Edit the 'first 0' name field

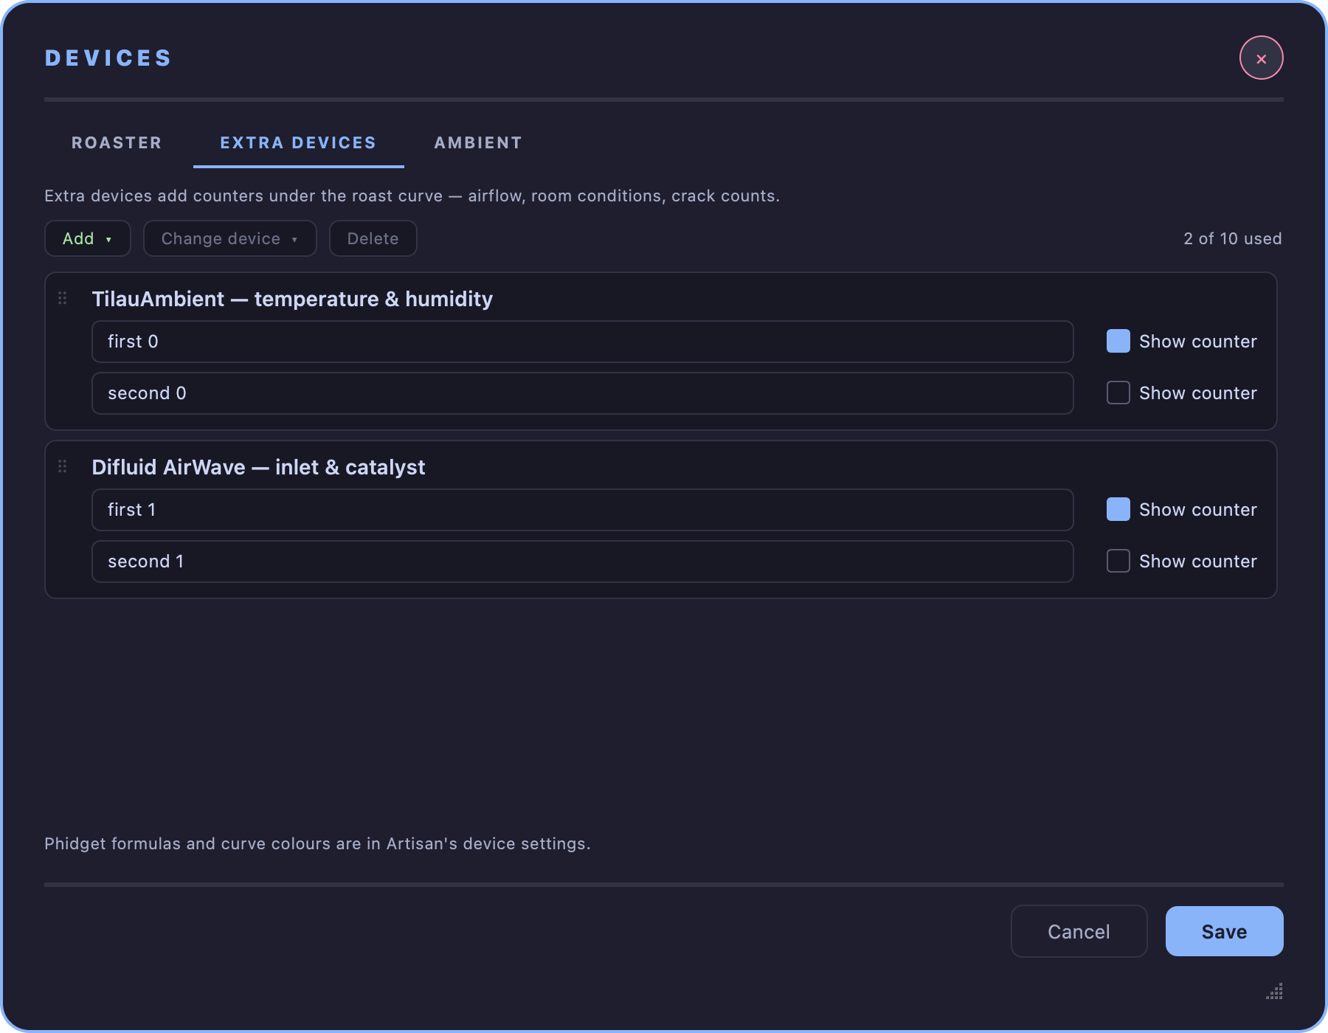(x=582, y=342)
